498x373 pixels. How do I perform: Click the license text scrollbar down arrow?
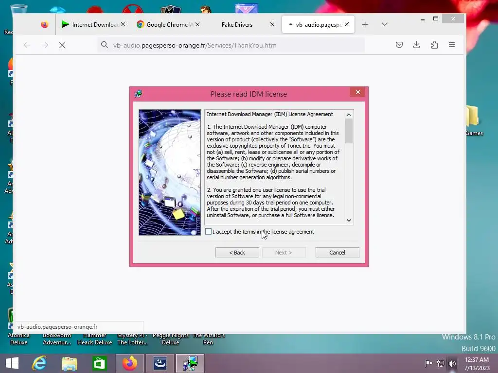click(349, 220)
